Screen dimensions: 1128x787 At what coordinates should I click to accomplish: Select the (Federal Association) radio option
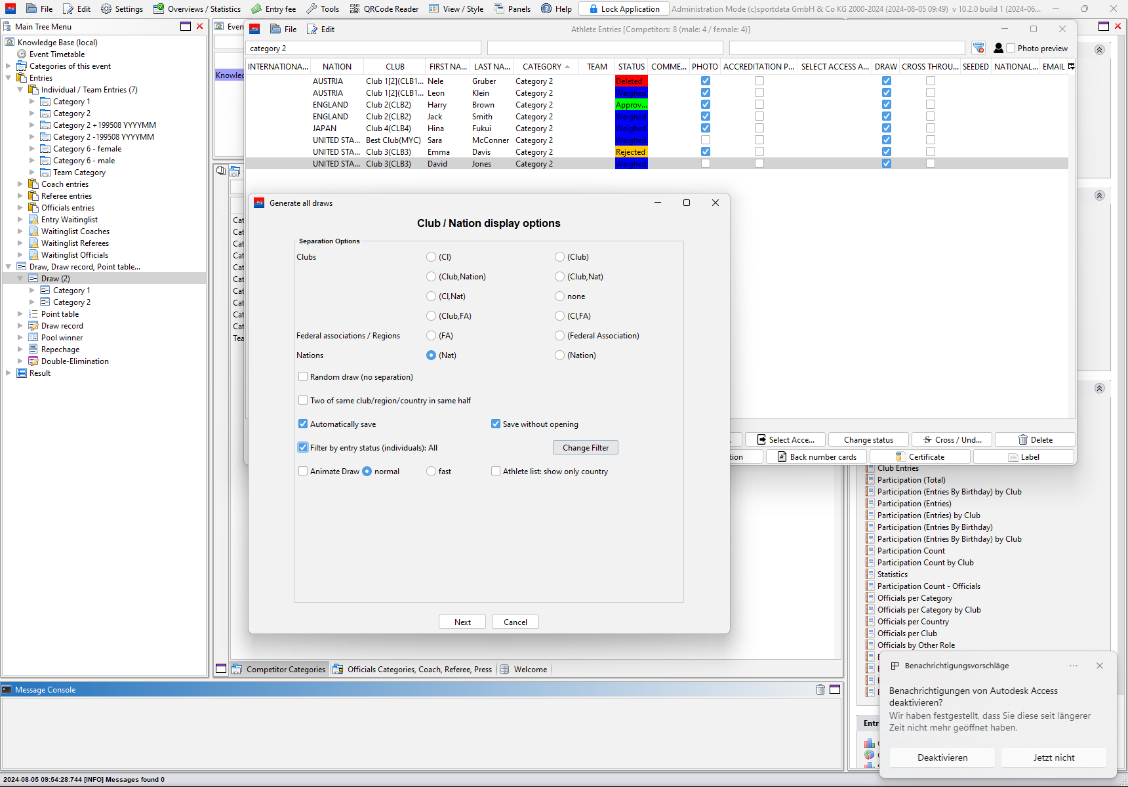click(x=559, y=336)
